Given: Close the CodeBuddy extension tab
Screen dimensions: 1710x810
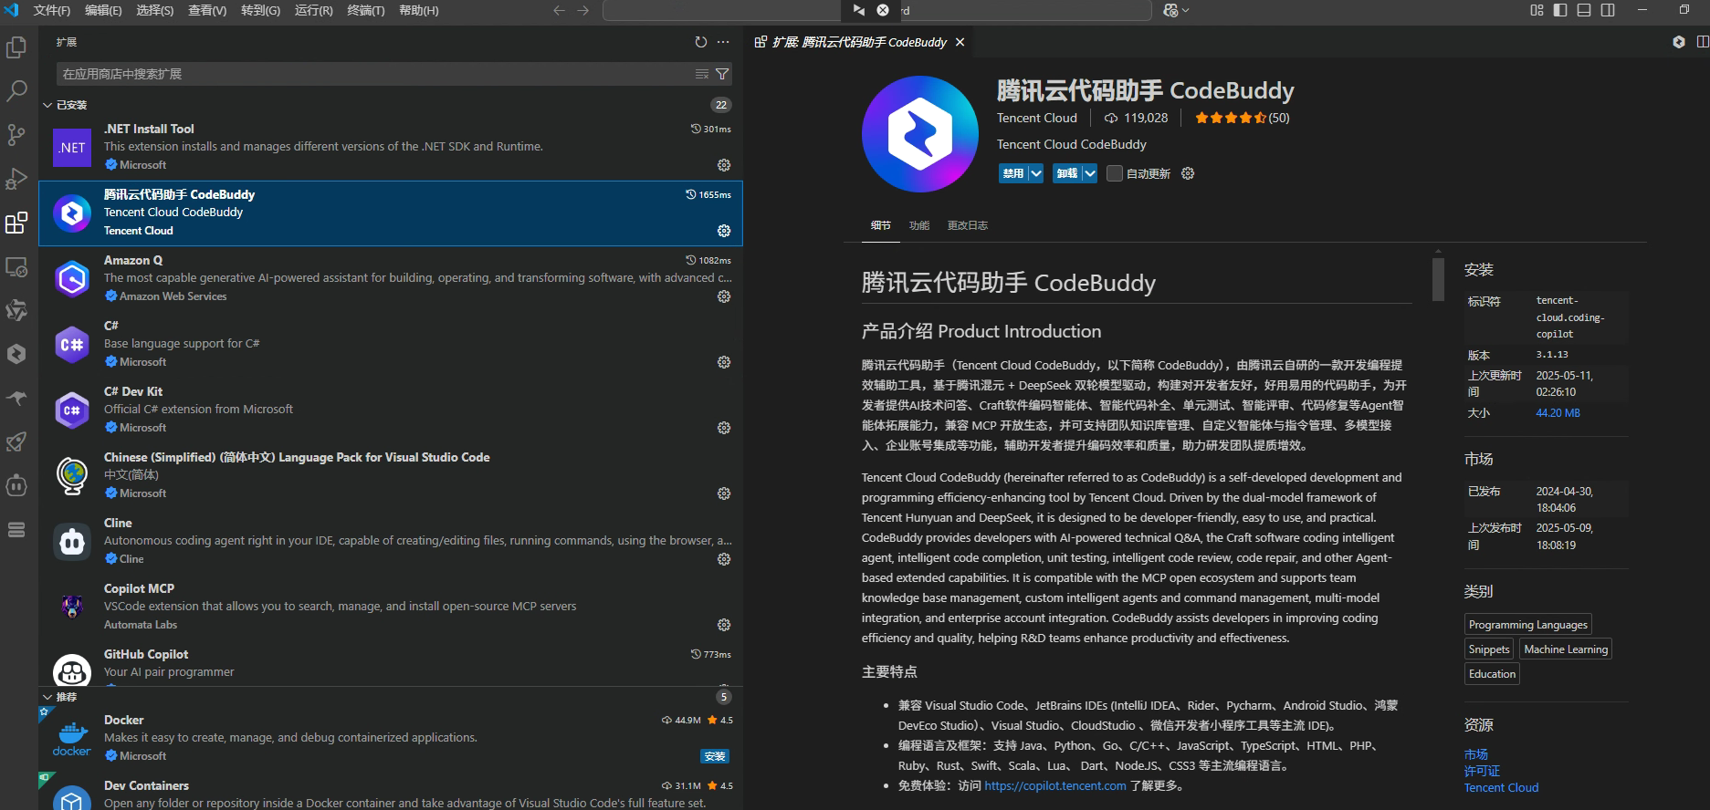Looking at the screenshot, I should (x=960, y=42).
